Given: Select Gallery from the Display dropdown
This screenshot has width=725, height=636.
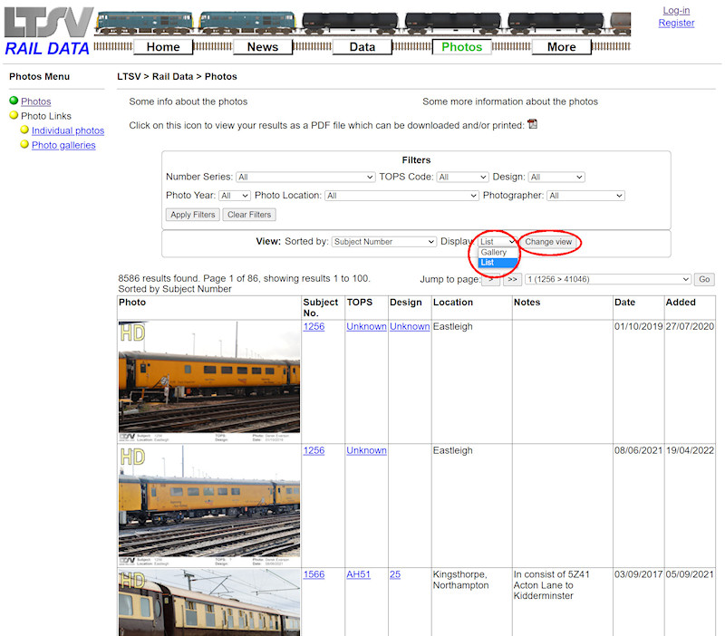Looking at the screenshot, I should tap(495, 253).
